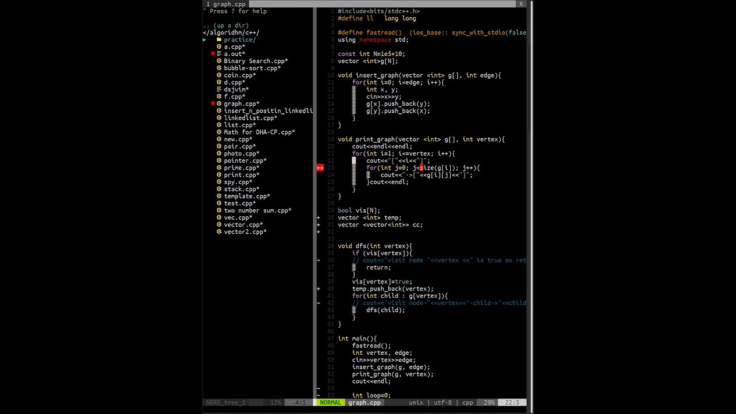Go up a directory via '.. (up a dir)'

(x=225, y=25)
